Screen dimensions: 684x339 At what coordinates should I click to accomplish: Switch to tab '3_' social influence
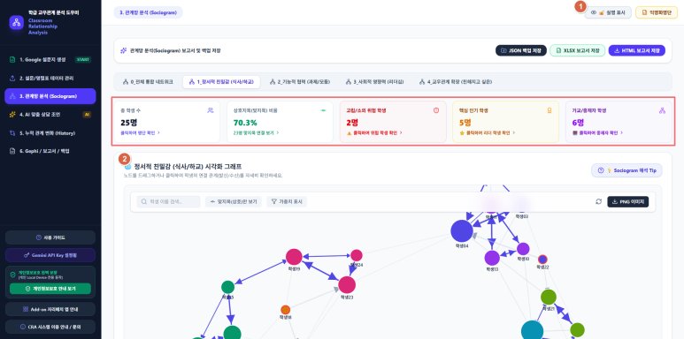pos(374,82)
